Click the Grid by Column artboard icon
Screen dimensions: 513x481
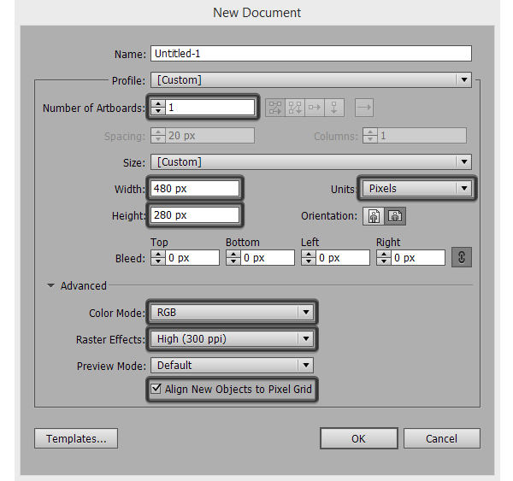295,108
